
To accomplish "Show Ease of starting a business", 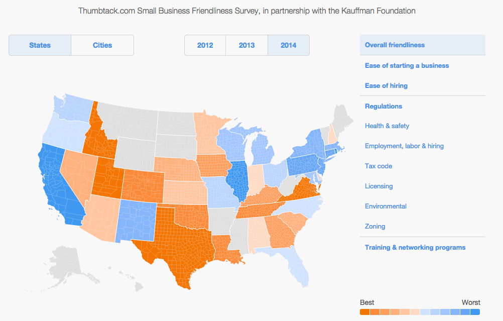I will (x=407, y=65).
